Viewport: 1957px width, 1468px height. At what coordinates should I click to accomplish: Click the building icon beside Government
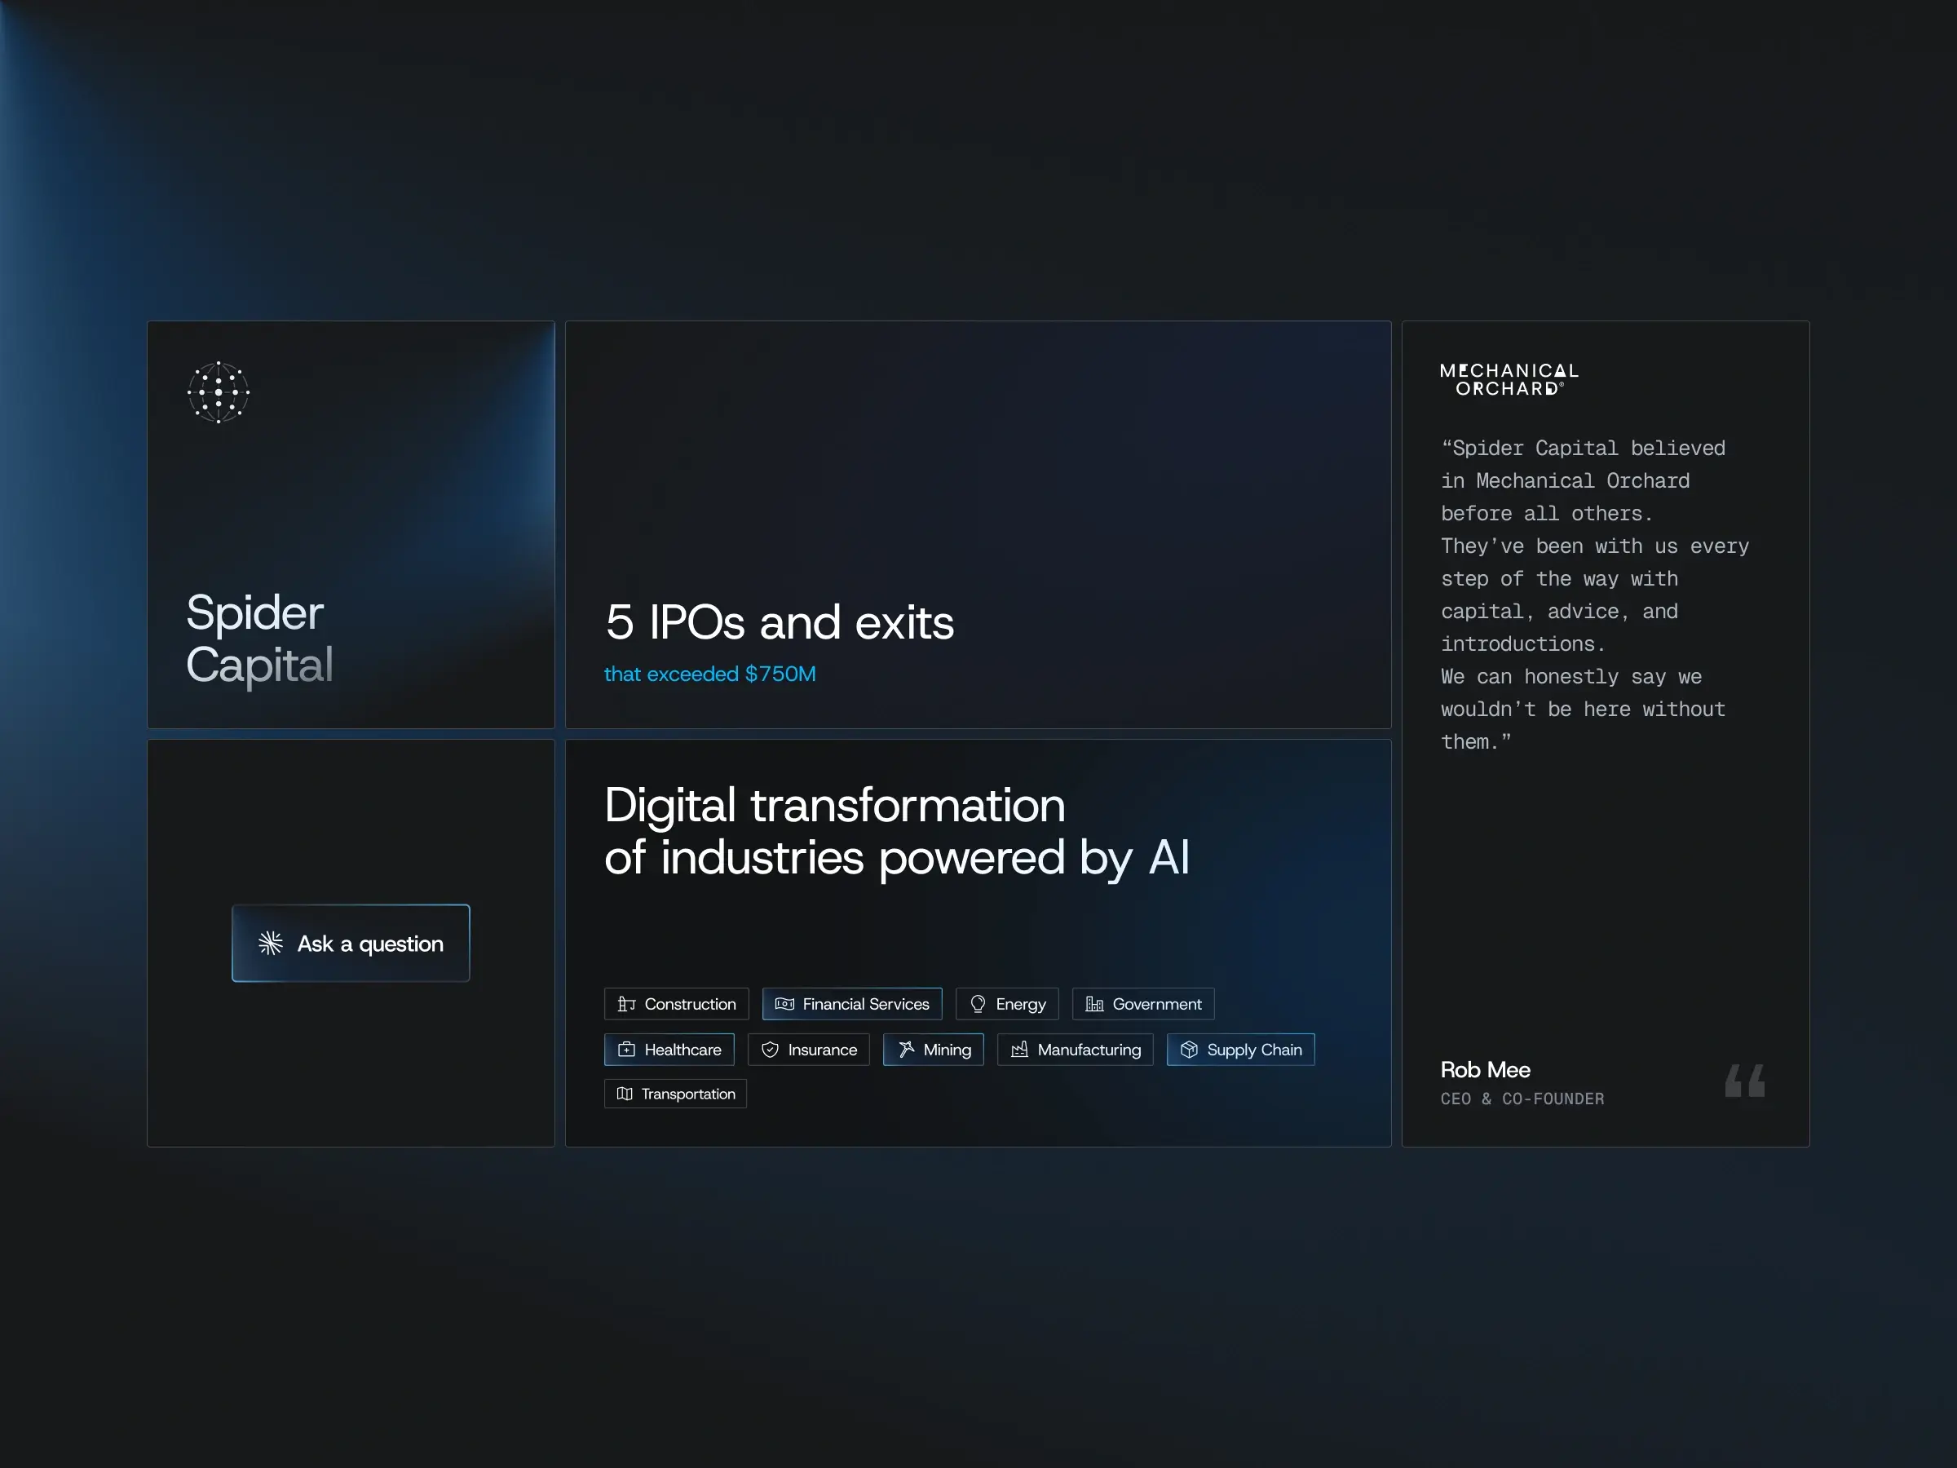(x=1094, y=1003)
